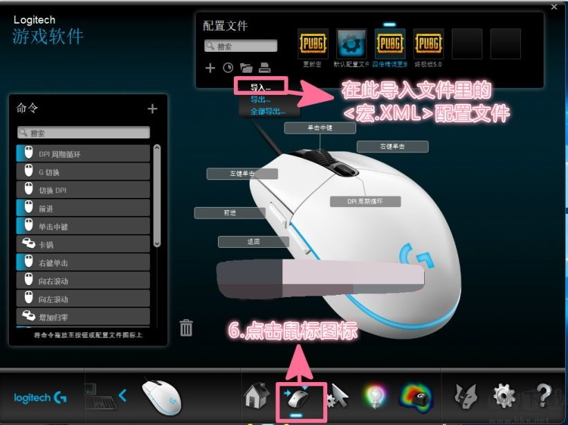The height and width of the screenshot is (425, 568).
Task: Close the Logitech window with X
Action: (x=554, y=6)
